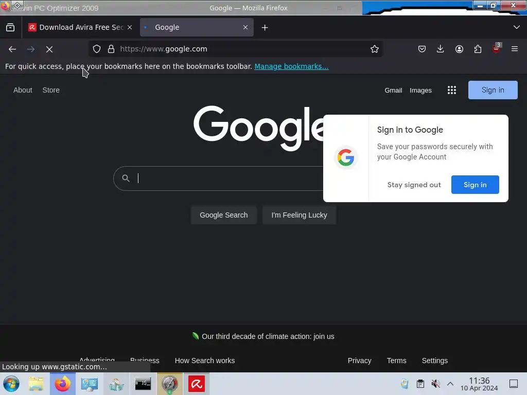Open speedometer optimizer taskbar icon
Viewport: 527px width, 395px height.
tap(170, 384)
